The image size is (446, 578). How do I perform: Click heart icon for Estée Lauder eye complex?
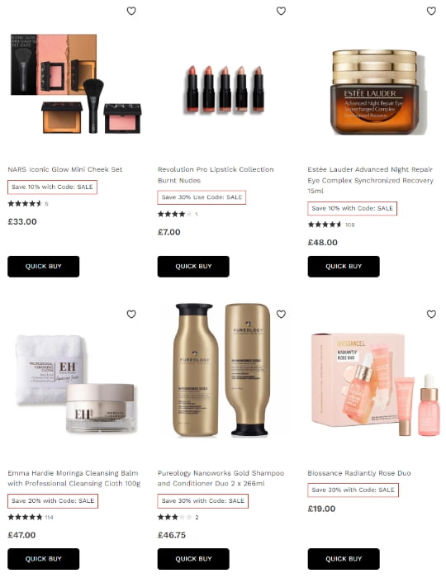[x=431, y=11]
